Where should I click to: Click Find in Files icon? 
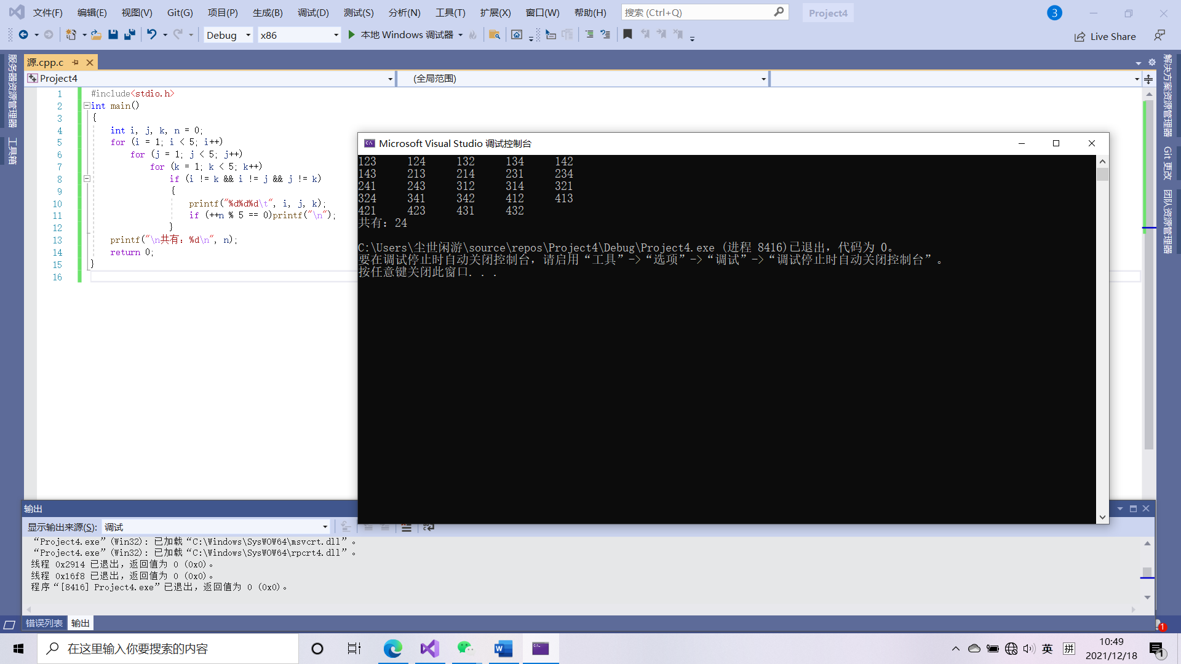click(x=494, y=35)
